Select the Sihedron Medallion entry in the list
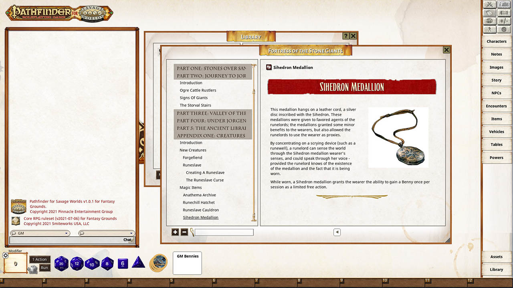The height and width of the screenshot is (288, 513). [200, 217]
